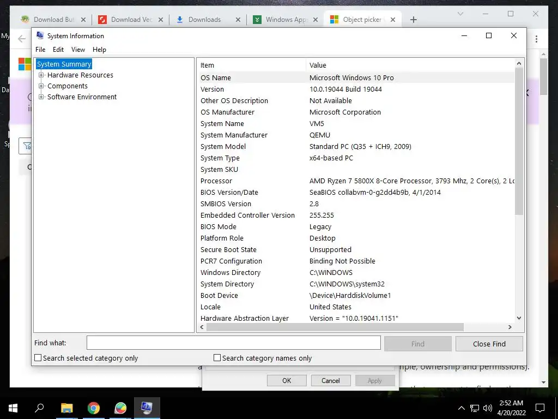
Task: Click the Value column header
Action: point(410,65)
